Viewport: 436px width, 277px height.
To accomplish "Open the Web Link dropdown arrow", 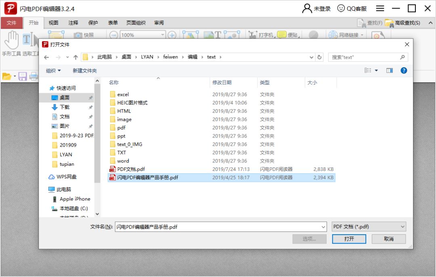I will 362,35.
